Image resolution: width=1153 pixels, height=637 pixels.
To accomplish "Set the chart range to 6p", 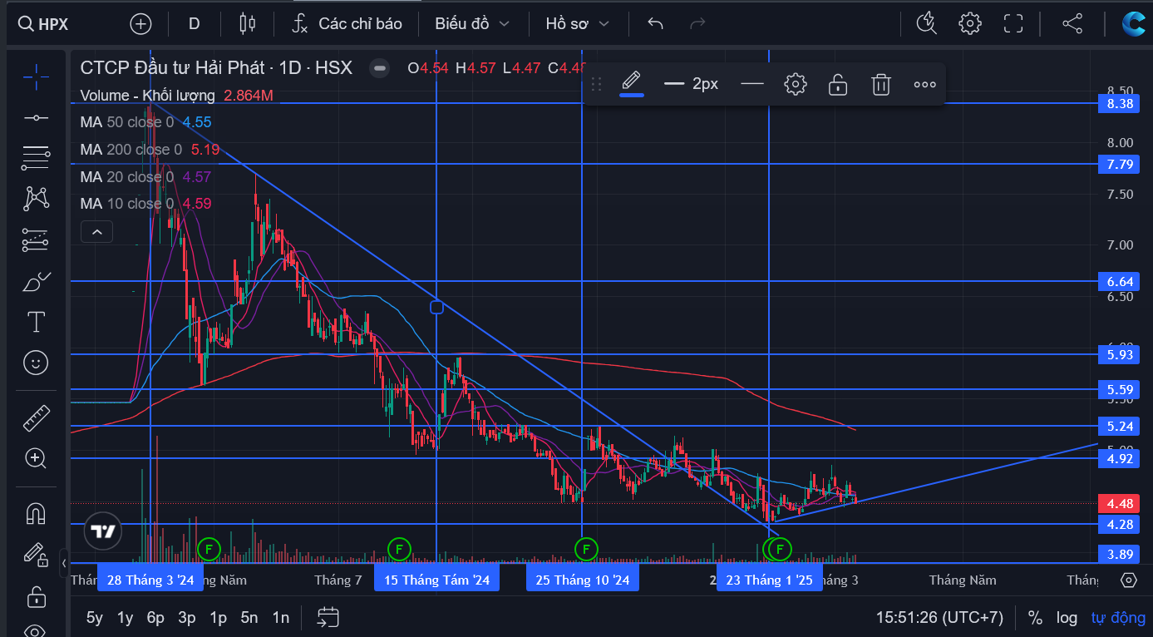I will coord(155,618).
